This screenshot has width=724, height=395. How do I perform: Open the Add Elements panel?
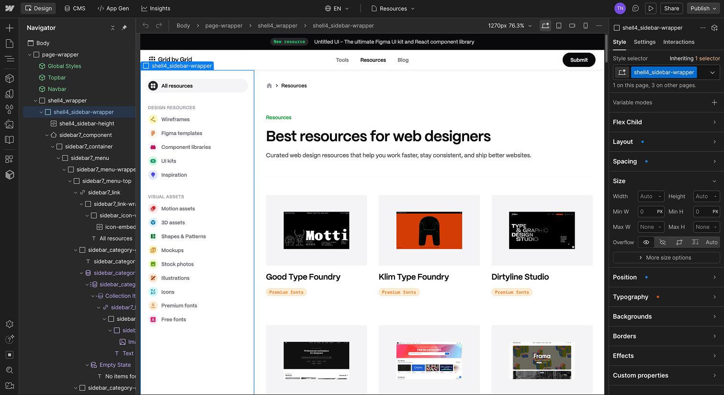10,28
